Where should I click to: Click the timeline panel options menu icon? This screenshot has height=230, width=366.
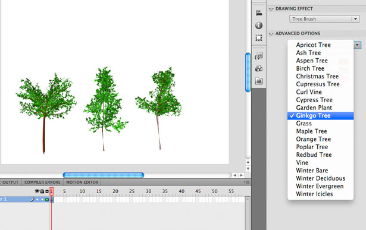tap(247, 182)
